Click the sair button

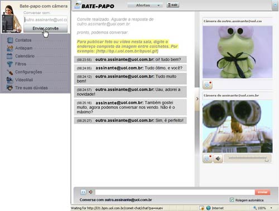point(172,5)
